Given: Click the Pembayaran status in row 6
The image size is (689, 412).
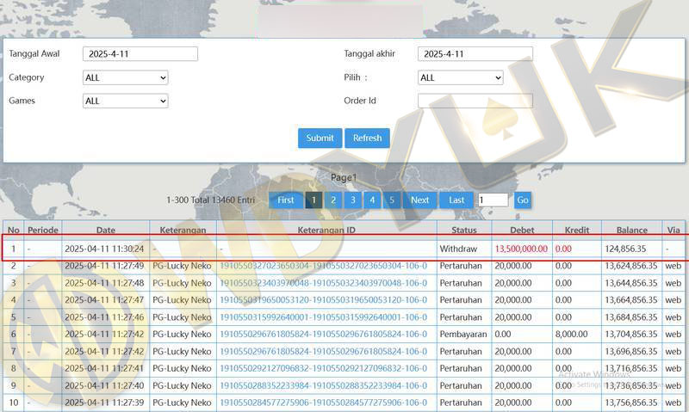Looking at the screenshot, I should pyautogui.click(x=463, y=335).
